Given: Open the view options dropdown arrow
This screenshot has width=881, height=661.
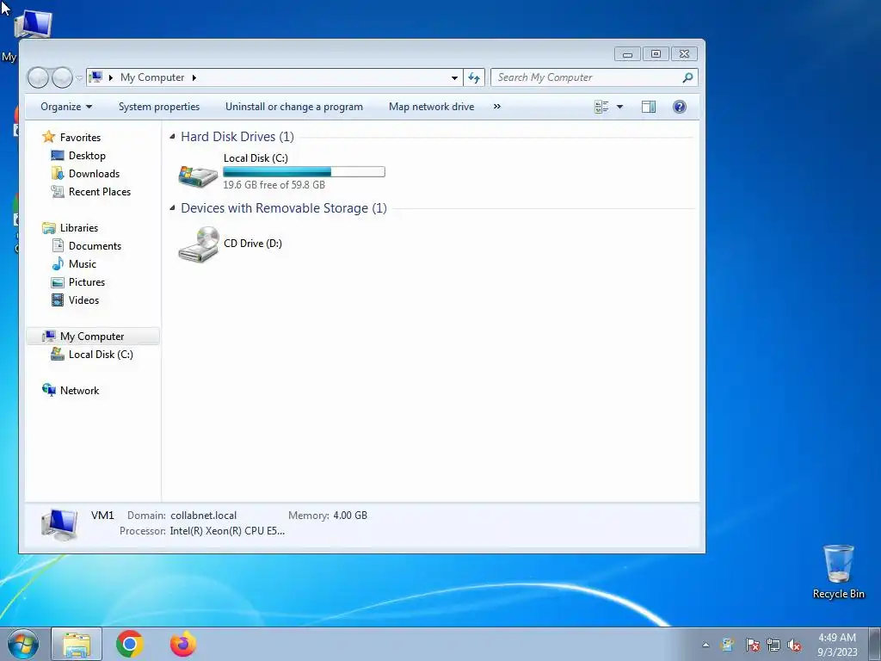Looking at the screenshot, I should pyautogui.click(x=619, y=107).
